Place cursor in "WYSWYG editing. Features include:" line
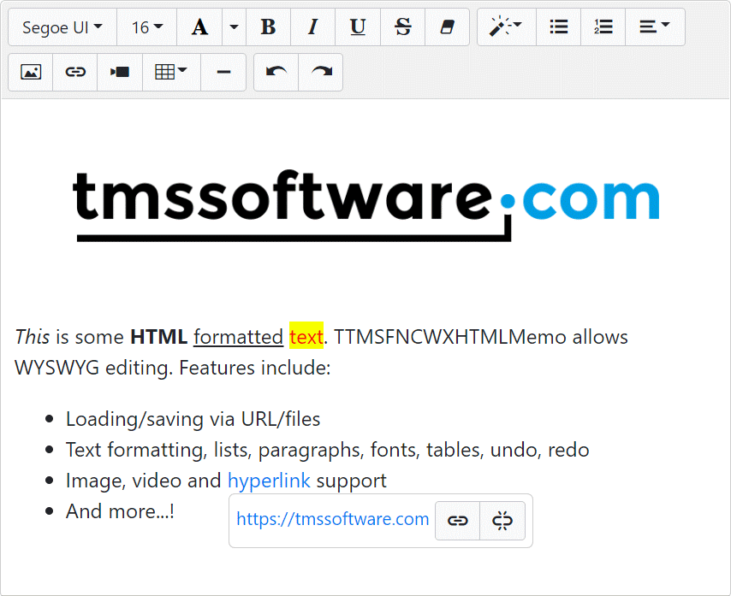This screenshot has height=596, width=731. coord(173,368)
